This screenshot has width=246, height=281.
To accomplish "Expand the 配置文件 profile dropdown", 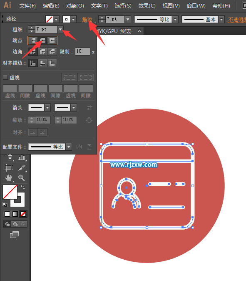I will (69, 147).
